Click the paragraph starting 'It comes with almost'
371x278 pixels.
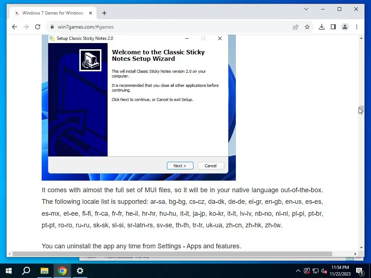tap(183, 207)
